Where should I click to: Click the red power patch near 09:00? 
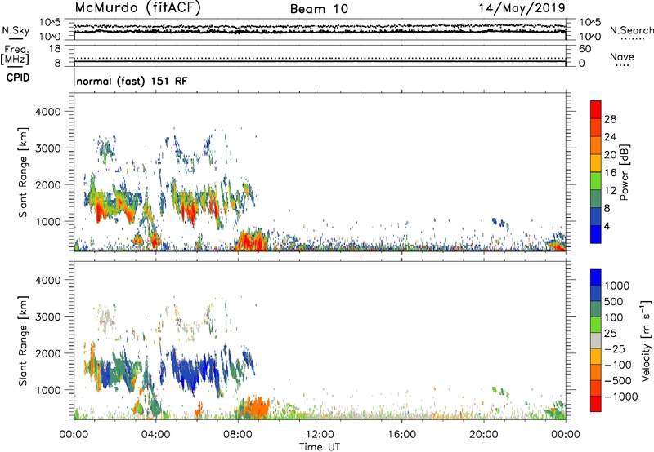click(x=252, y=242)
